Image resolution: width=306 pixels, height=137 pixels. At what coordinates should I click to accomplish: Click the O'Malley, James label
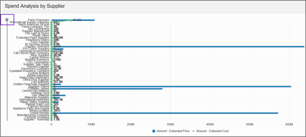(38, 89)
